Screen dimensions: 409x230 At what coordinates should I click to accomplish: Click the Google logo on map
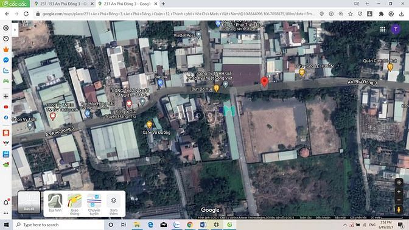[210, 210]
